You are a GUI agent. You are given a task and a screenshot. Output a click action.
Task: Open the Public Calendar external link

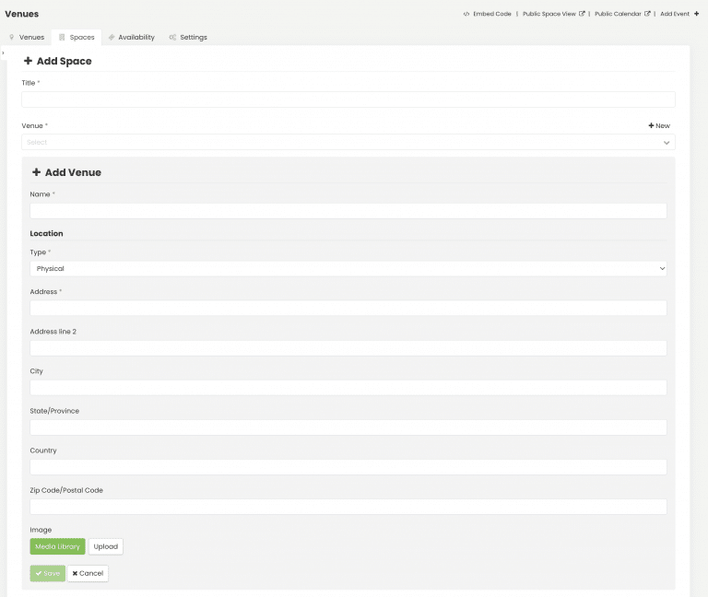click(623, 14)
